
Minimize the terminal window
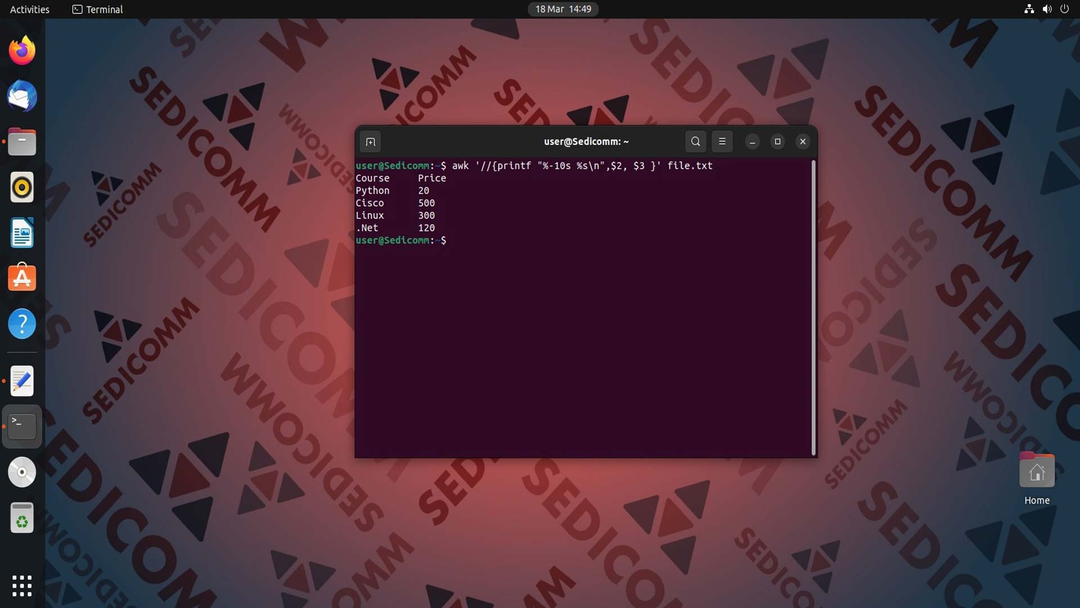click(752, 142)
